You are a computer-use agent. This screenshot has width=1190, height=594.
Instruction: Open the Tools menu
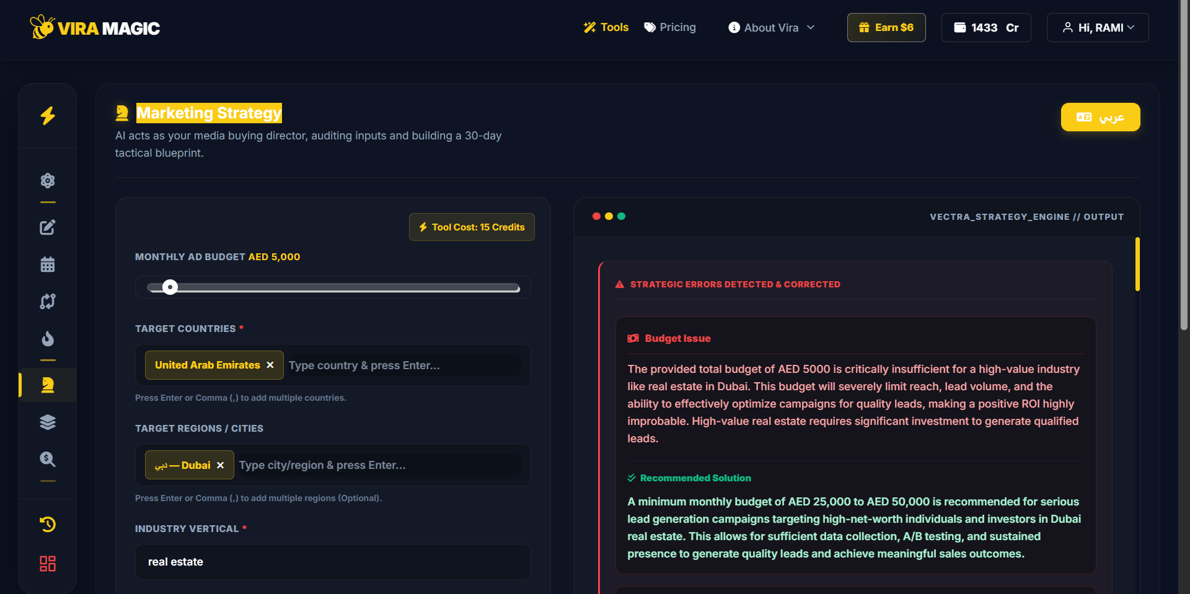click(606, 28)
